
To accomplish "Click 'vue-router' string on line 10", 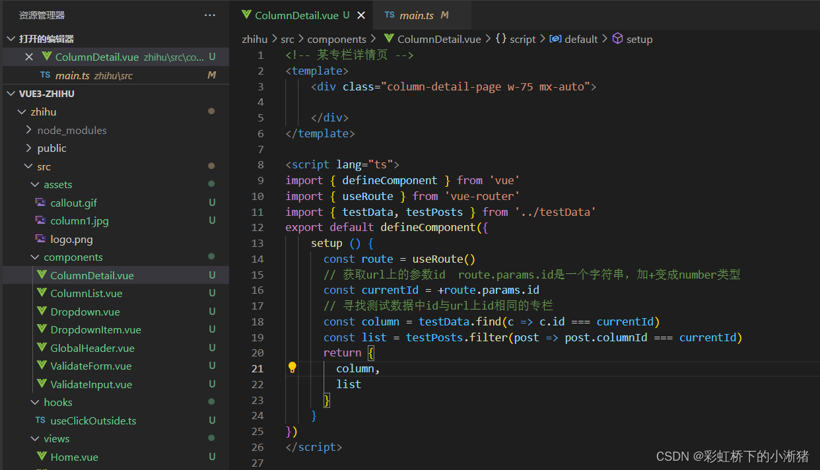I will coord(482,196).
